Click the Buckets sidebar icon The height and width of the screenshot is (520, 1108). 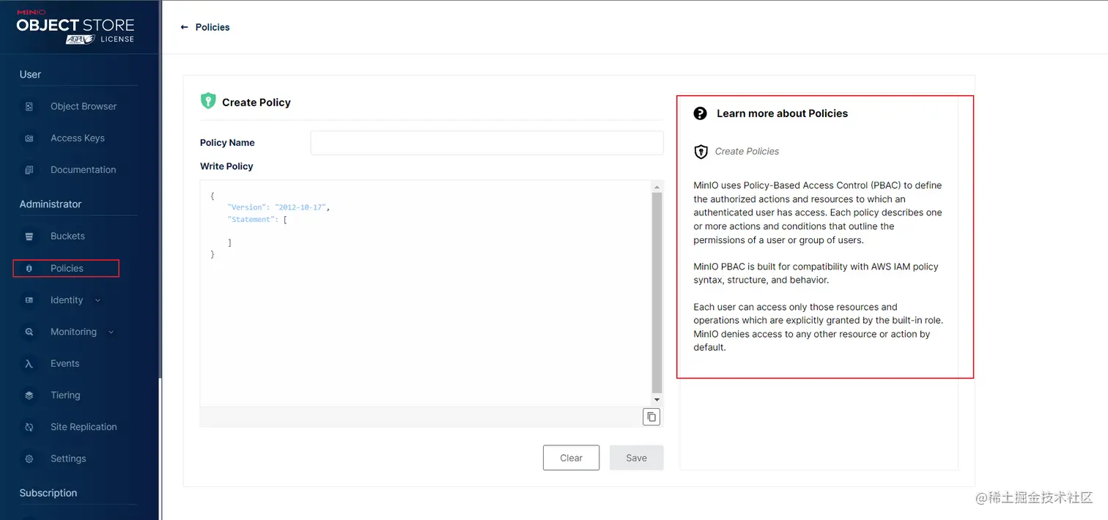coord(29,237)
